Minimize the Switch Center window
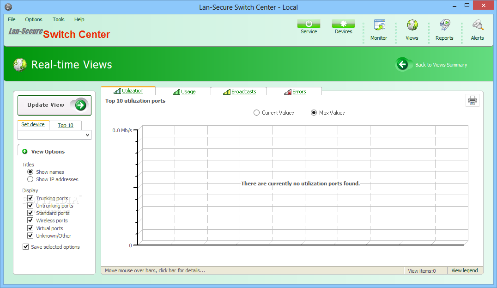The width and height of the screenshot is (497, 288). point(454,6)
